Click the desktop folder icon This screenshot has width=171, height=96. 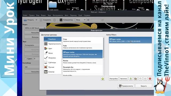click(53, 5)
